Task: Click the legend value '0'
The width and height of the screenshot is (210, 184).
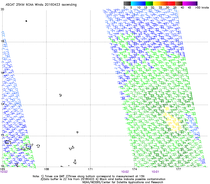Action: [124, 7]
